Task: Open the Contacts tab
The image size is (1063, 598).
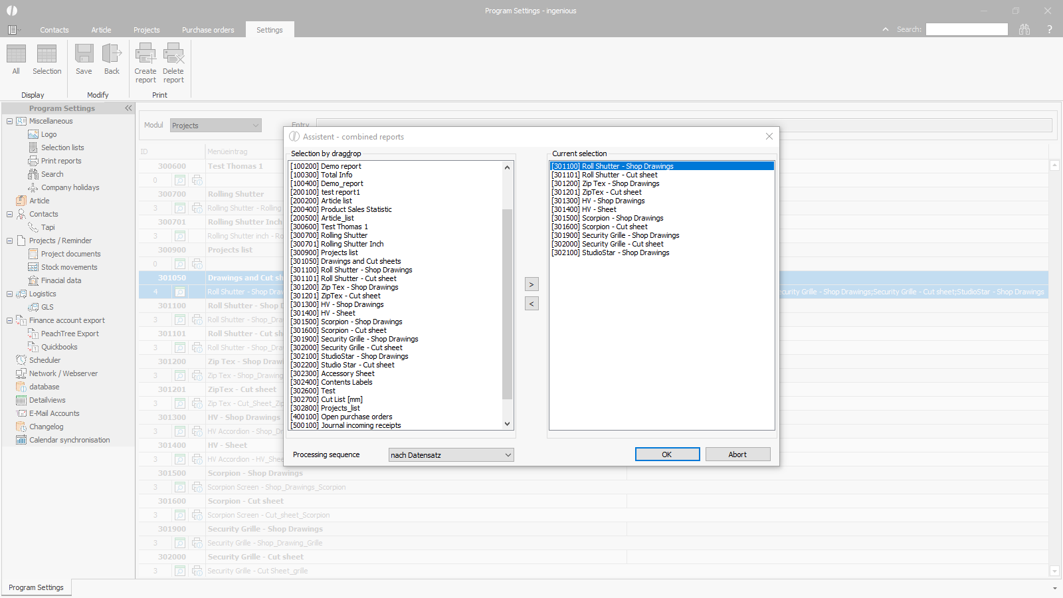Action: pyautogui.click(x=54, y=30)
